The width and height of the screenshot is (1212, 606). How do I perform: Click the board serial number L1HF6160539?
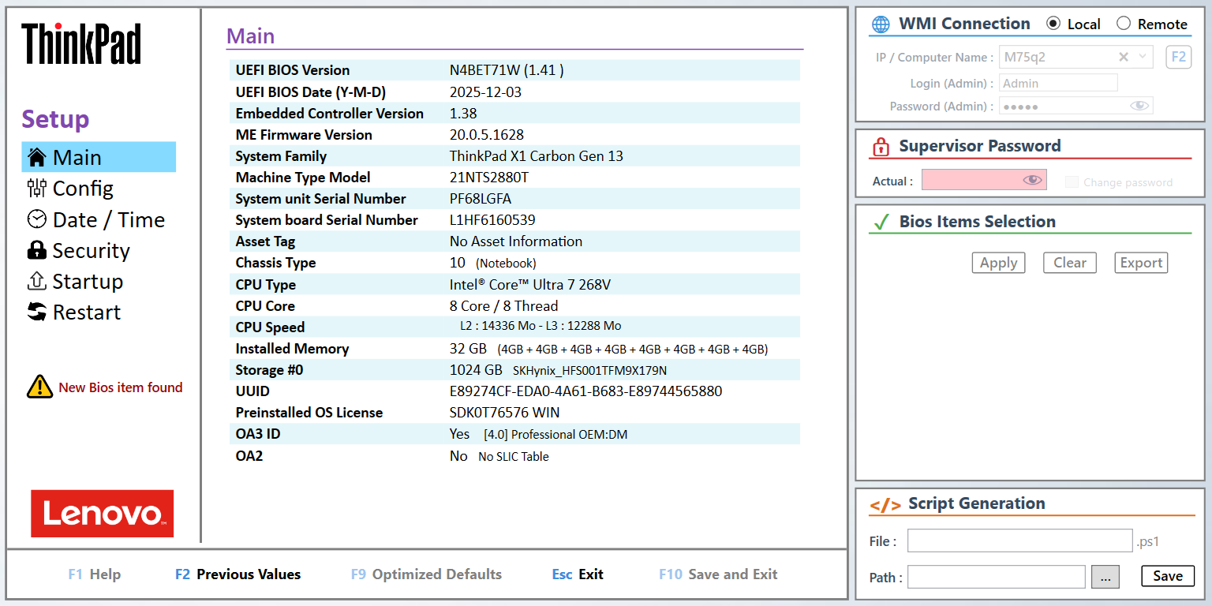pyautogui.click(x=492, y=220)
